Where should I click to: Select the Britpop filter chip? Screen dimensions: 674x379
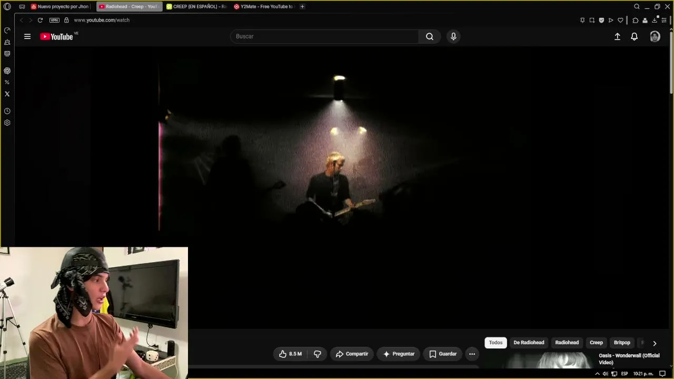click(622, 343)
